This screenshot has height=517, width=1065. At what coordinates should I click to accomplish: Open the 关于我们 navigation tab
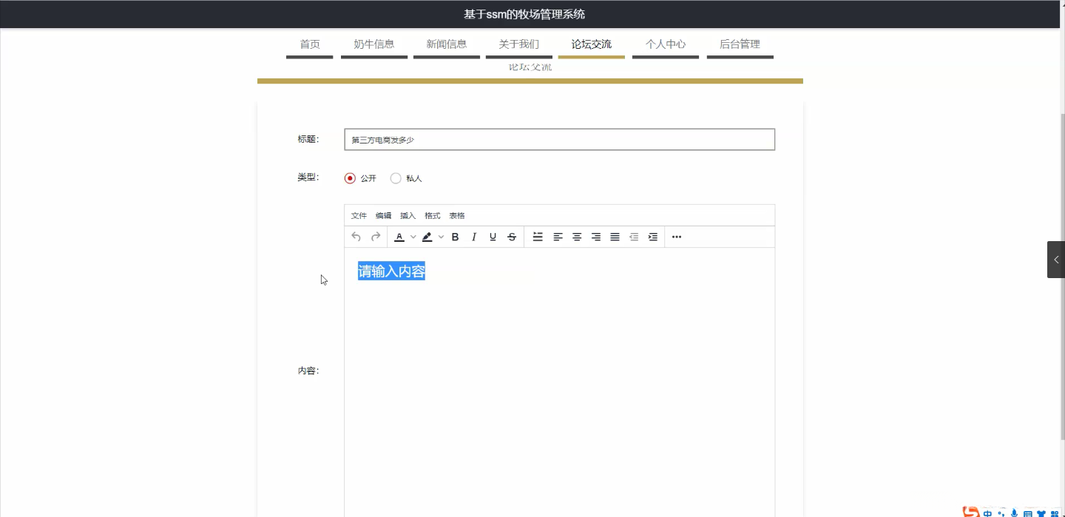(519, 44)
